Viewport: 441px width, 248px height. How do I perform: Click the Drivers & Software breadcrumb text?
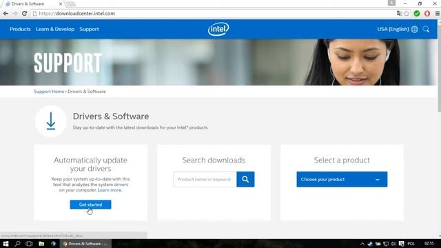point(87,92)
